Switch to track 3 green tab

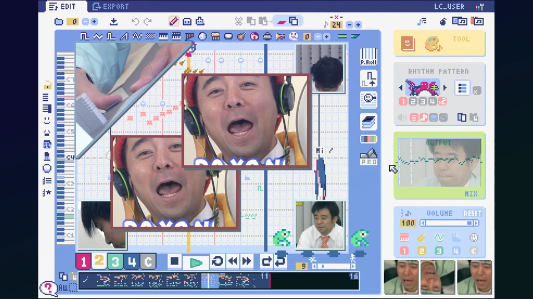tap(115, 261)
